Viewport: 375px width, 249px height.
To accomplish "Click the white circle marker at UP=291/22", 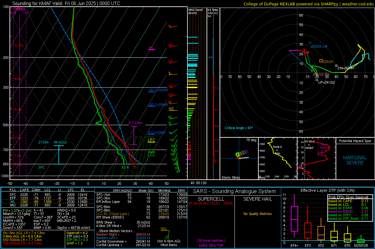I will point(317,80).
